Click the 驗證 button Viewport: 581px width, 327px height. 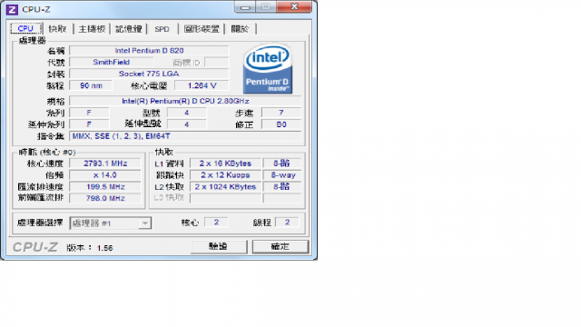pos(219,246)
